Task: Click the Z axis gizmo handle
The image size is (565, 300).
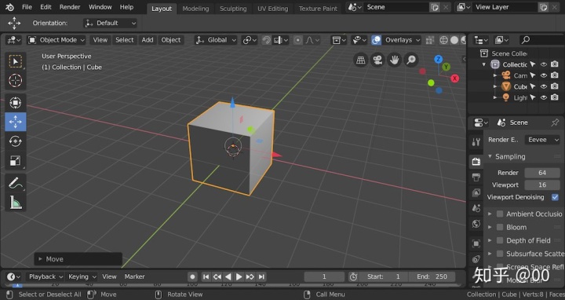Action: pyautogui.click(x=438, y=59)
